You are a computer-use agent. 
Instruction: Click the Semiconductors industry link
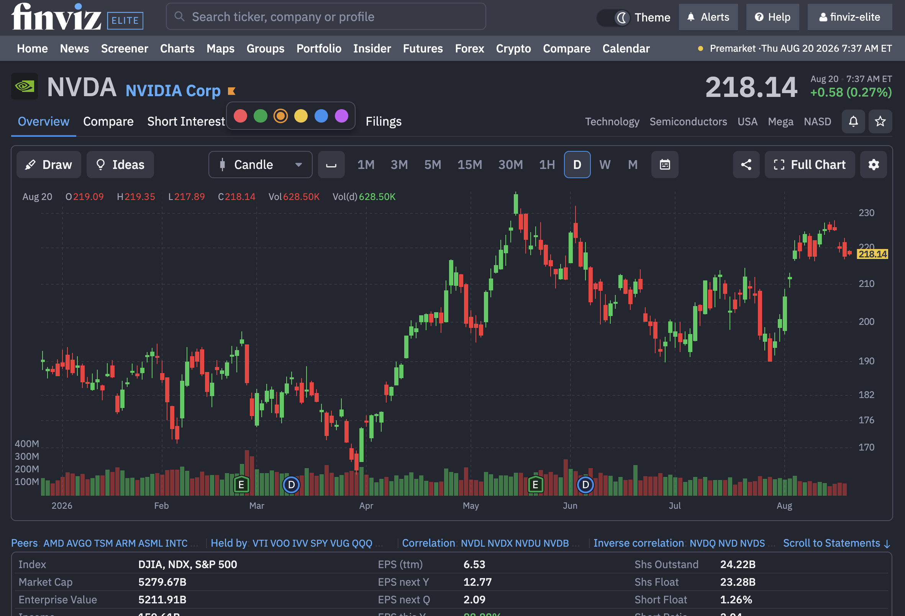688,121
